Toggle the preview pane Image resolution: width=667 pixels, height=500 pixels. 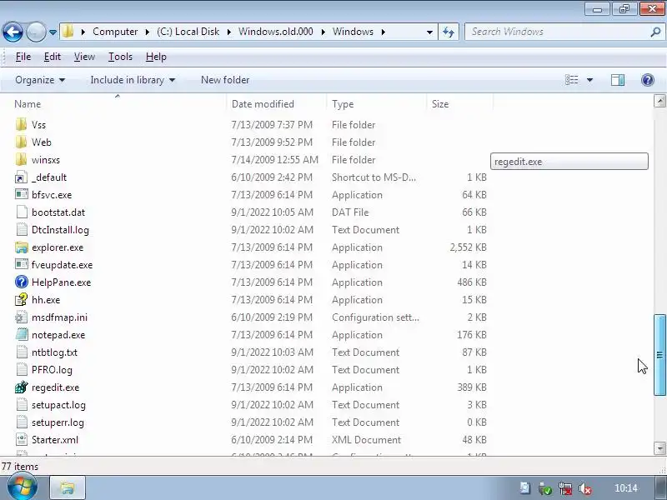(618, 80)
